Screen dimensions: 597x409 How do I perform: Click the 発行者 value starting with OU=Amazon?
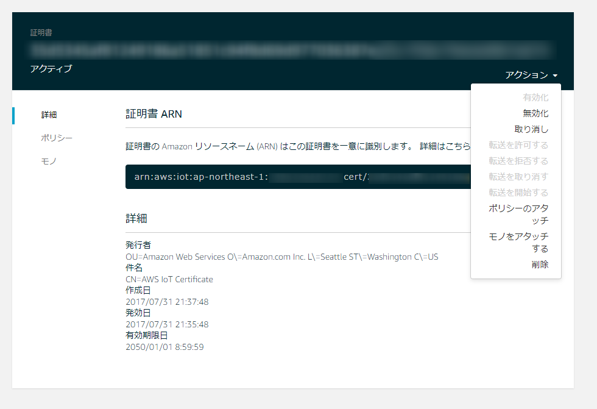click(281, 257)
